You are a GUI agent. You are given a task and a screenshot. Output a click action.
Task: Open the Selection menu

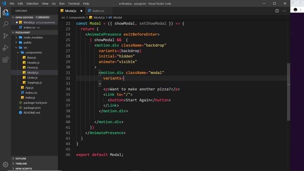[32, 3]
